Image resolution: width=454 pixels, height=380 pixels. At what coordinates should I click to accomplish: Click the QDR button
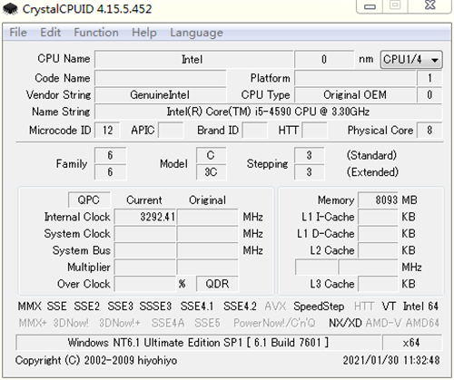217,284
